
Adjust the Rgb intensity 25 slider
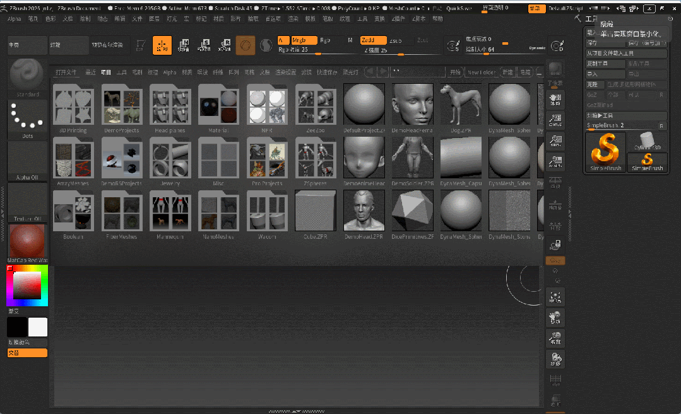[x=319, y=50]
